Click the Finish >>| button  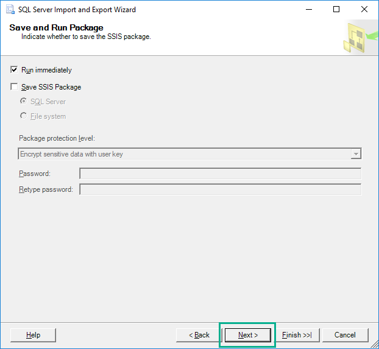297,335
